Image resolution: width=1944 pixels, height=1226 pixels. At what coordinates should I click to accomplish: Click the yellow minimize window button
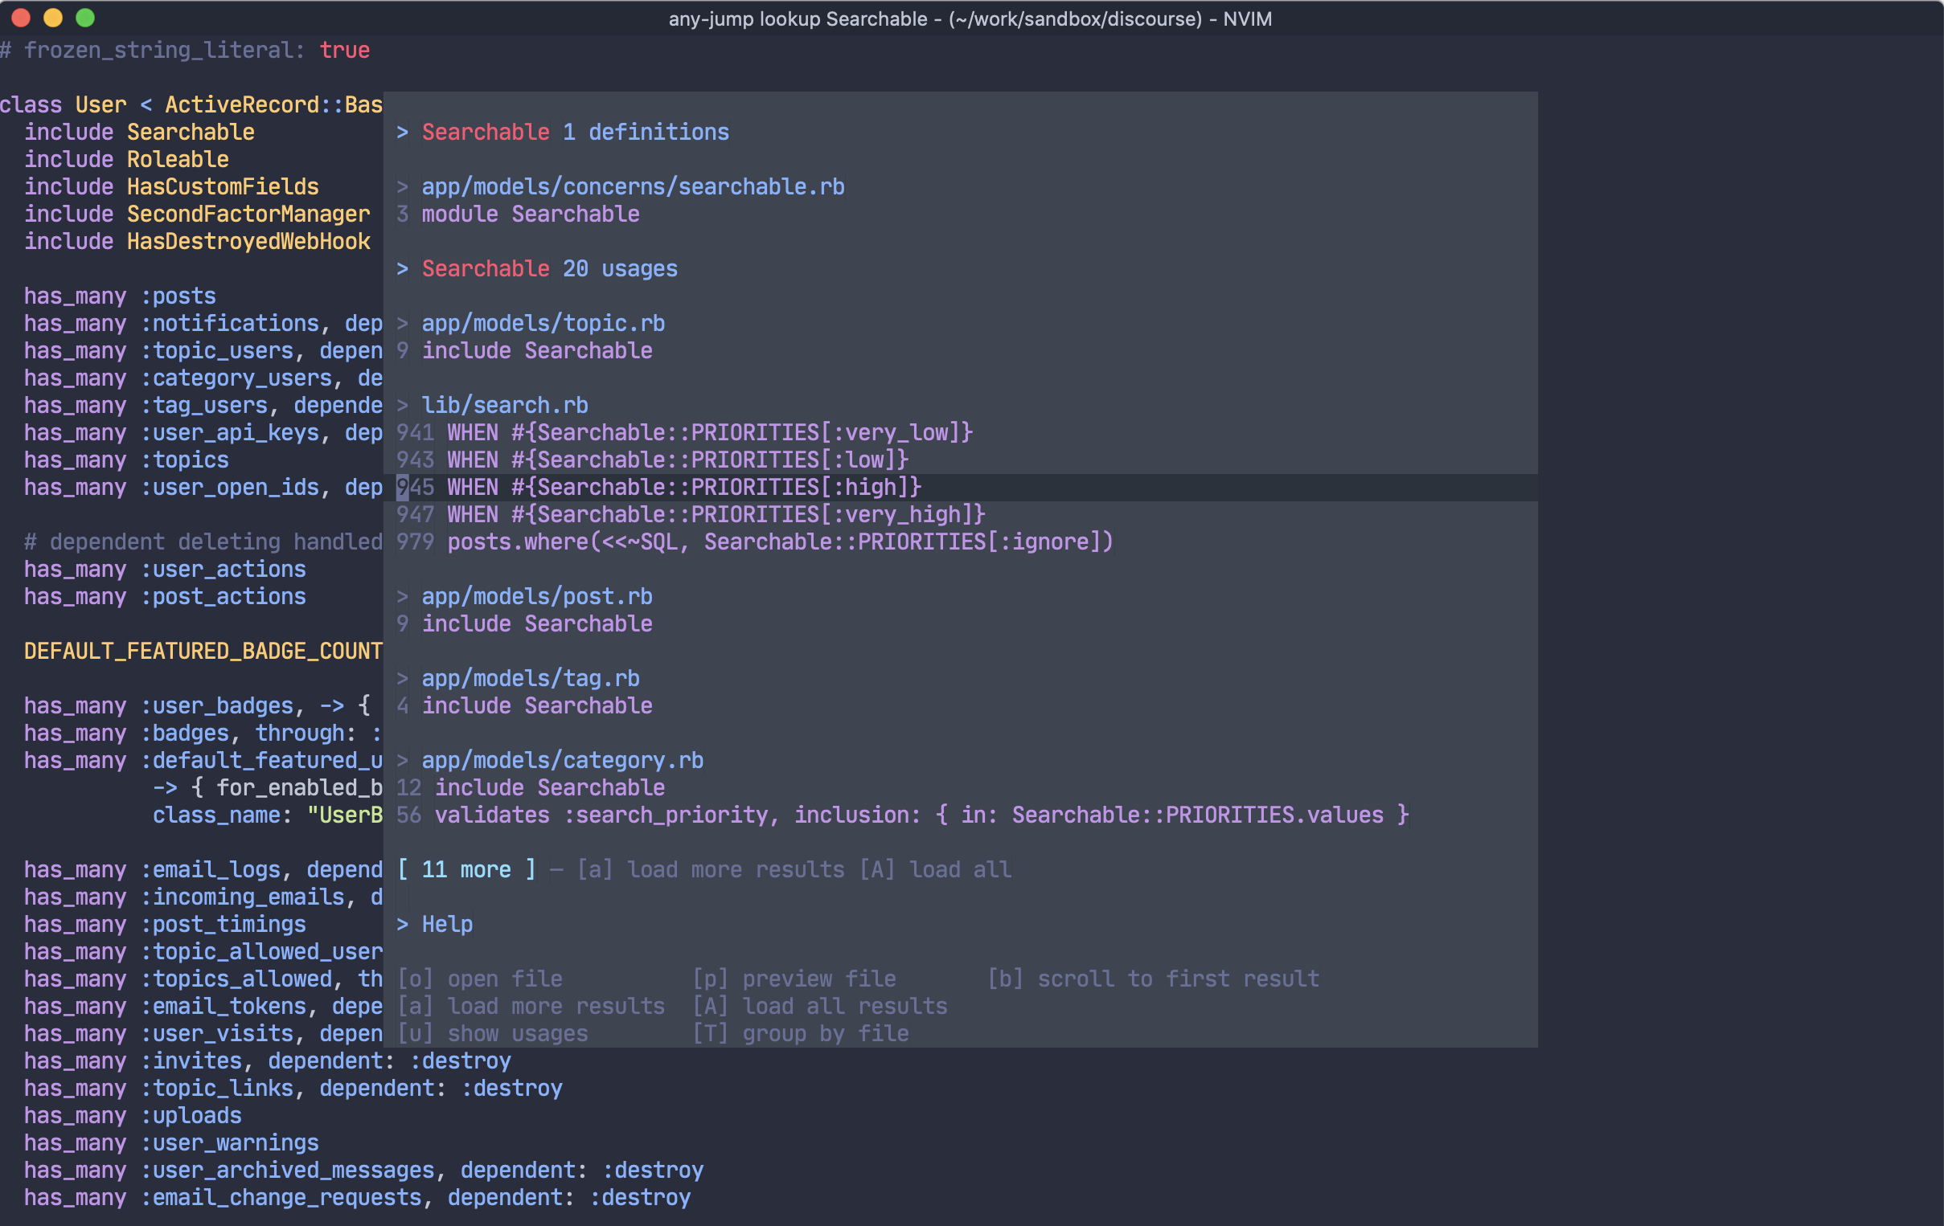[53, 18]
